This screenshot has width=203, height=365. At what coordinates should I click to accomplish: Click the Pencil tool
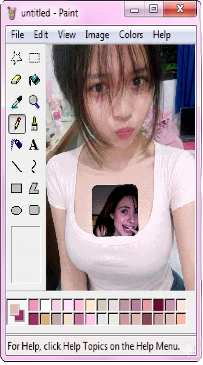(17, 124)
